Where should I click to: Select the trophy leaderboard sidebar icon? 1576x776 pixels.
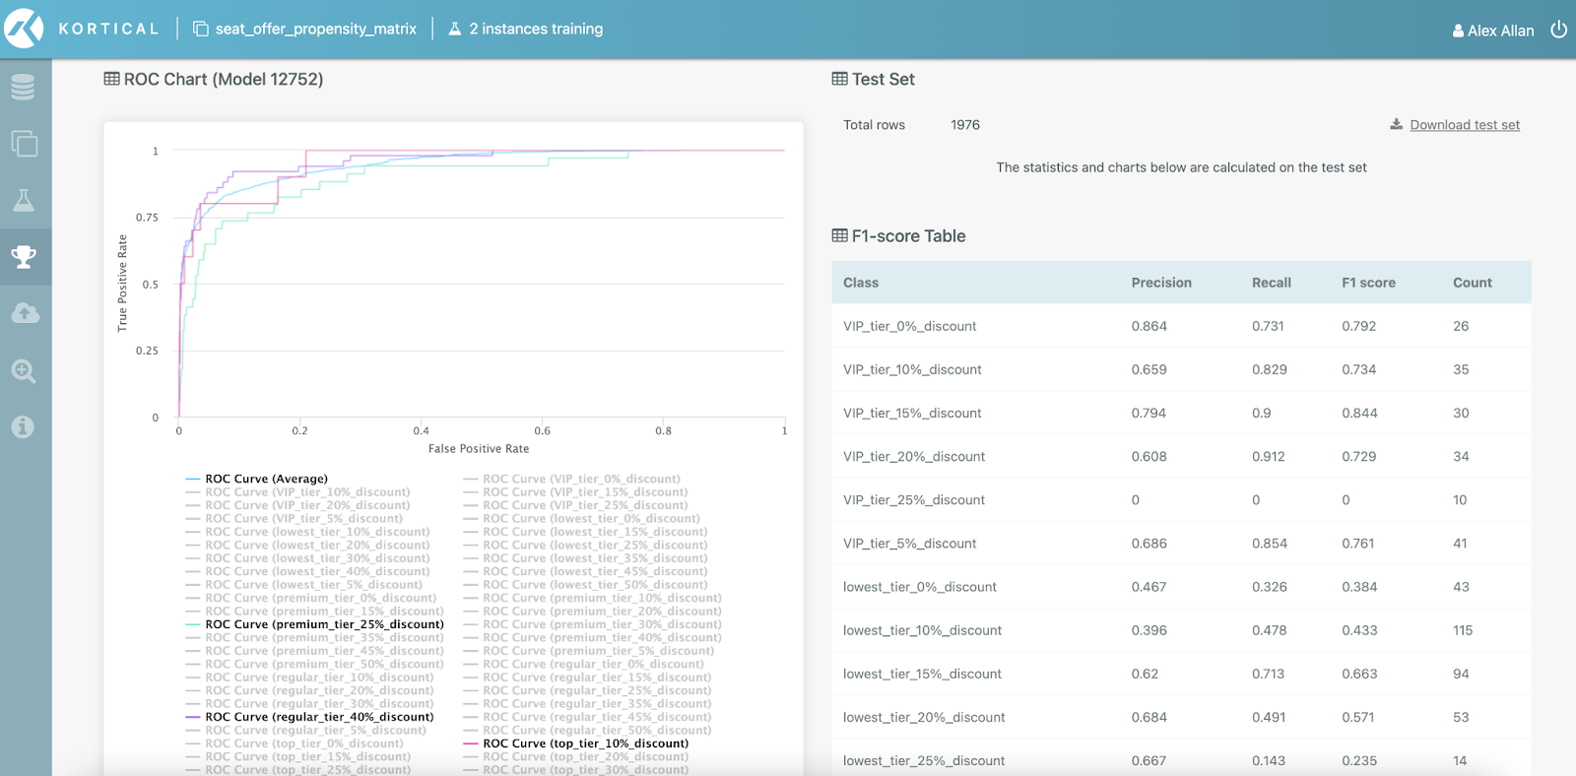(24, 257)
